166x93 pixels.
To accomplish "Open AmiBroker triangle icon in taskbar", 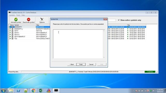I will [49, 91].
